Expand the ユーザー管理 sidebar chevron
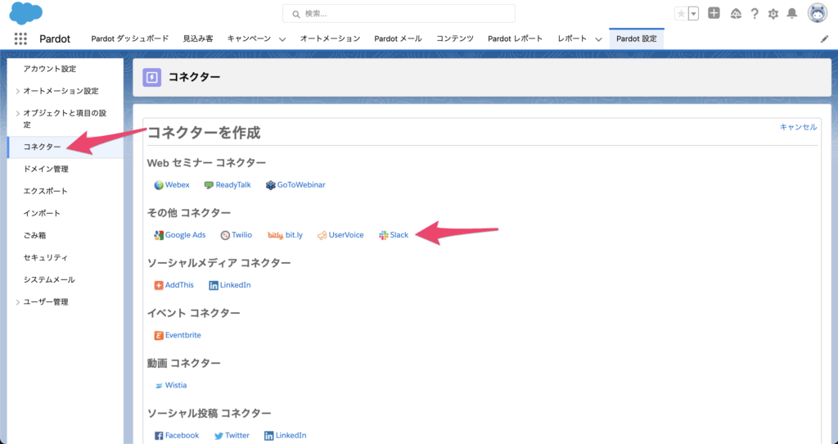The image size is (838, 444). coord(18,302)
